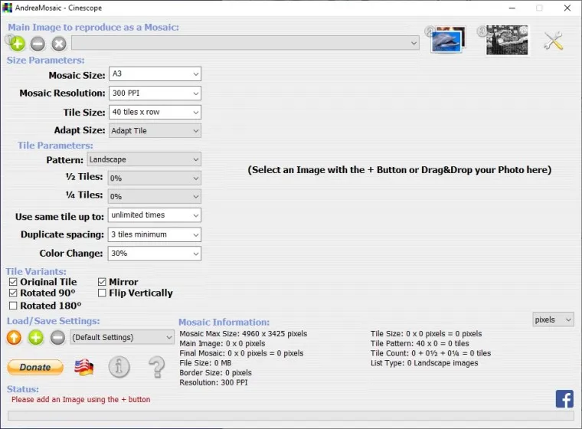Minimize the AndreaMosaic window
The width and height of the screenshot is (582, 429).
coord(512,8)
